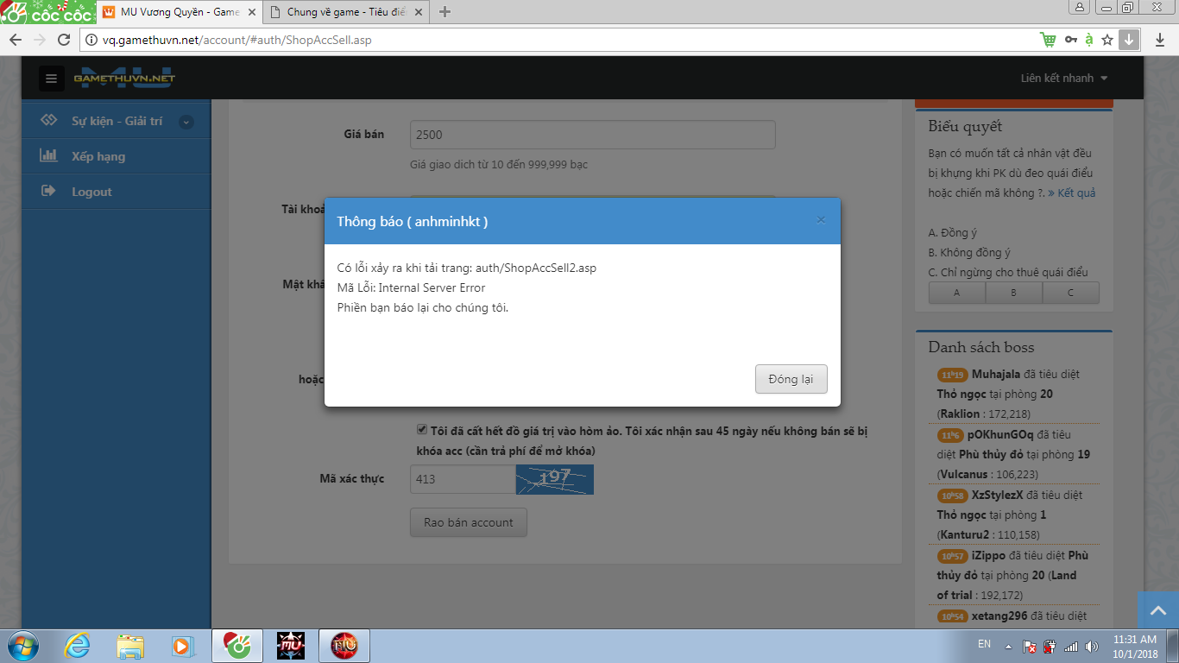This screenshot has height=663, width=1179.
Task: Switch to the Chung về game tab
Action: coord(345,12)
